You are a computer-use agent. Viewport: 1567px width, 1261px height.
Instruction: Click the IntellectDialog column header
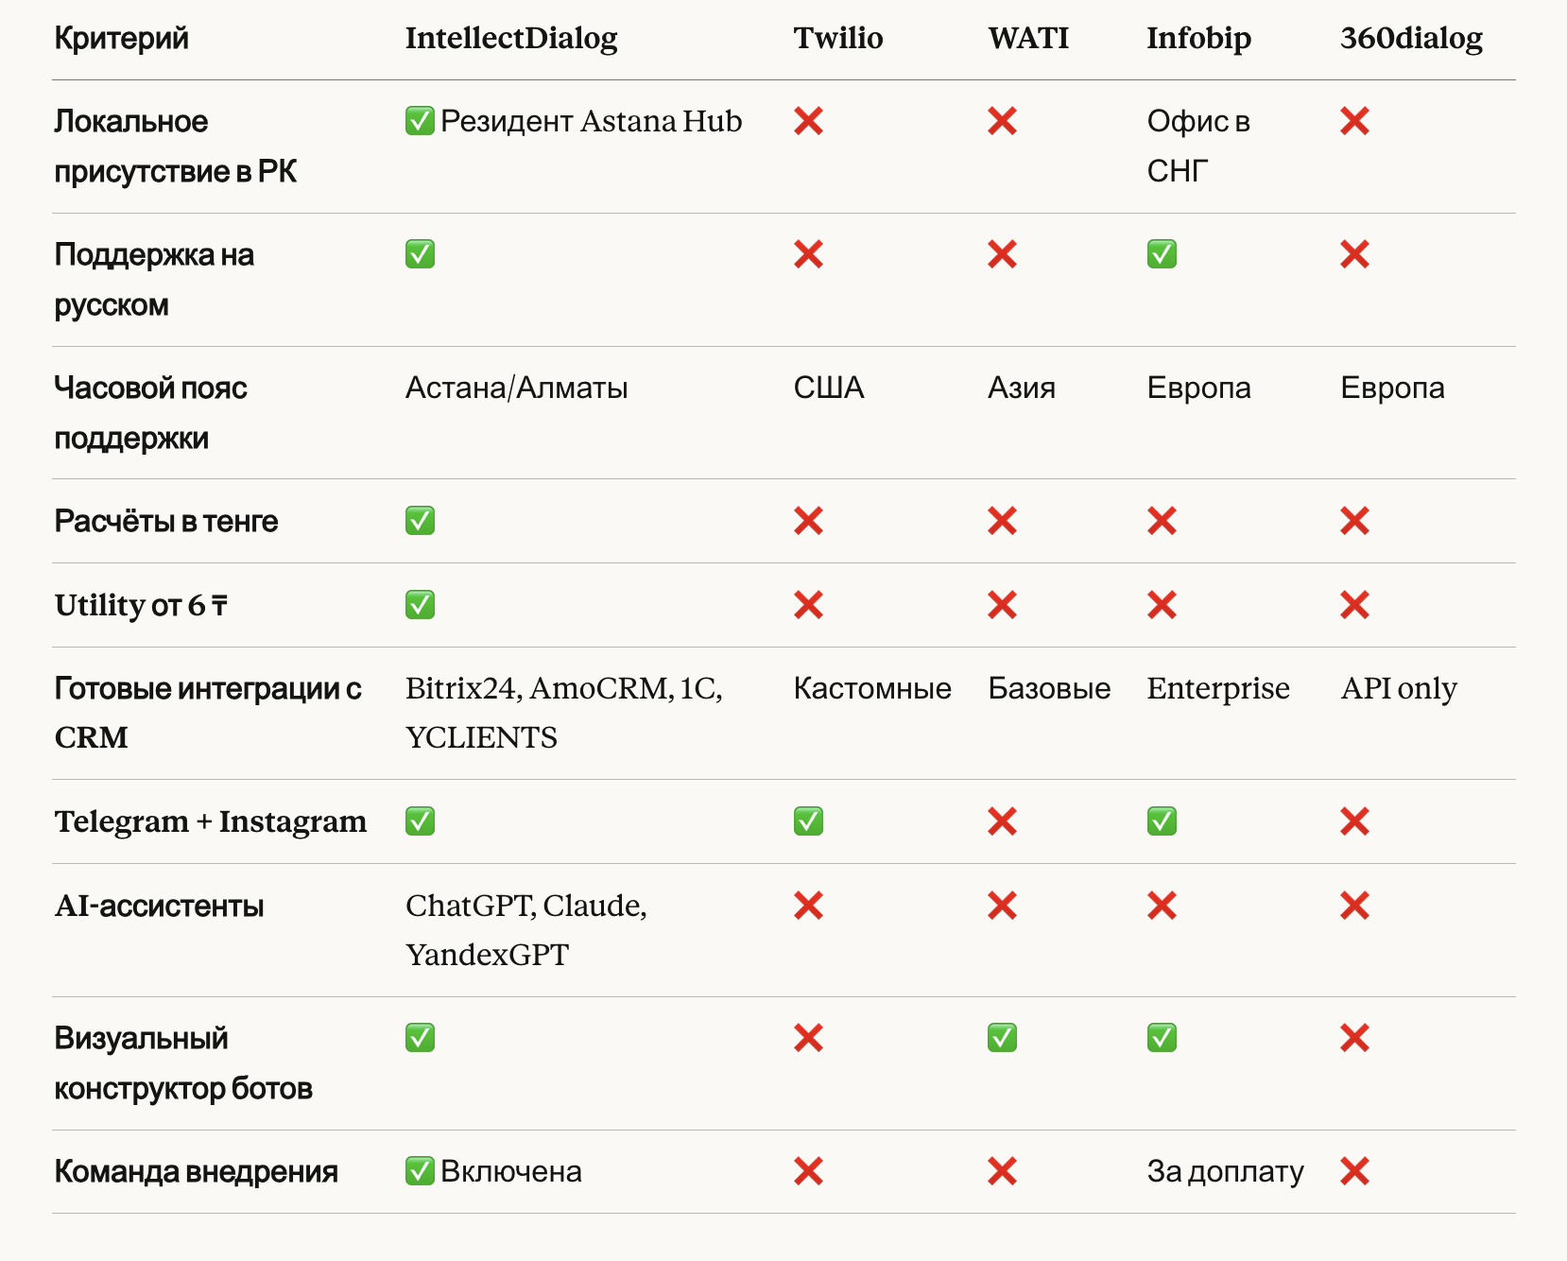[511, 38]
